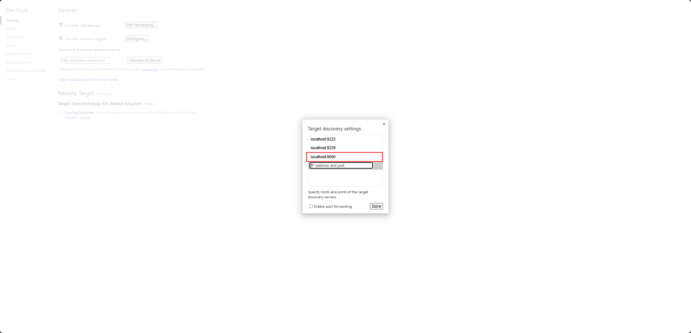Open dedicated DevTools for Node link
691x333 pixels.
pyautogui.click(x=88, y=80)
